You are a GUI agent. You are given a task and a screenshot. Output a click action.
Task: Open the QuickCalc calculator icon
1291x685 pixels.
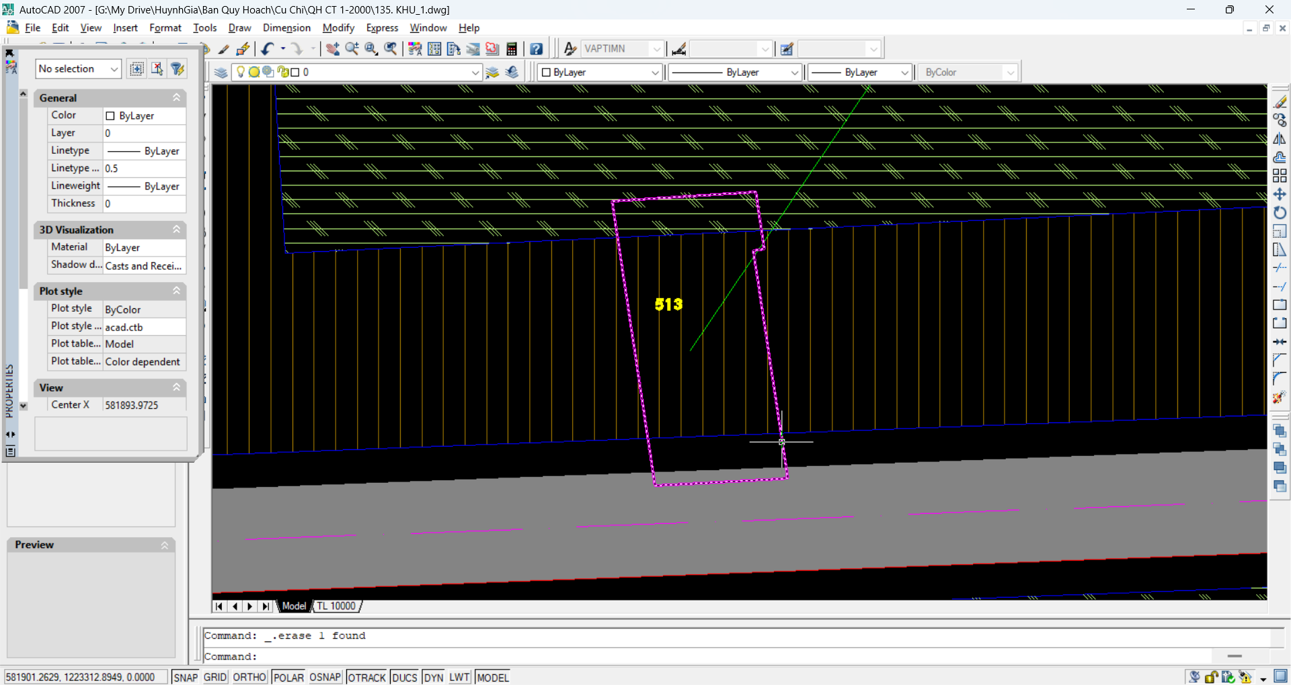pyautogui.click(x=512, y=48)
